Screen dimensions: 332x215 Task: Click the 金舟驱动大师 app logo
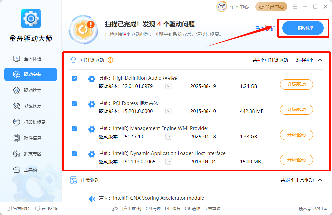(x=31, y=19)
